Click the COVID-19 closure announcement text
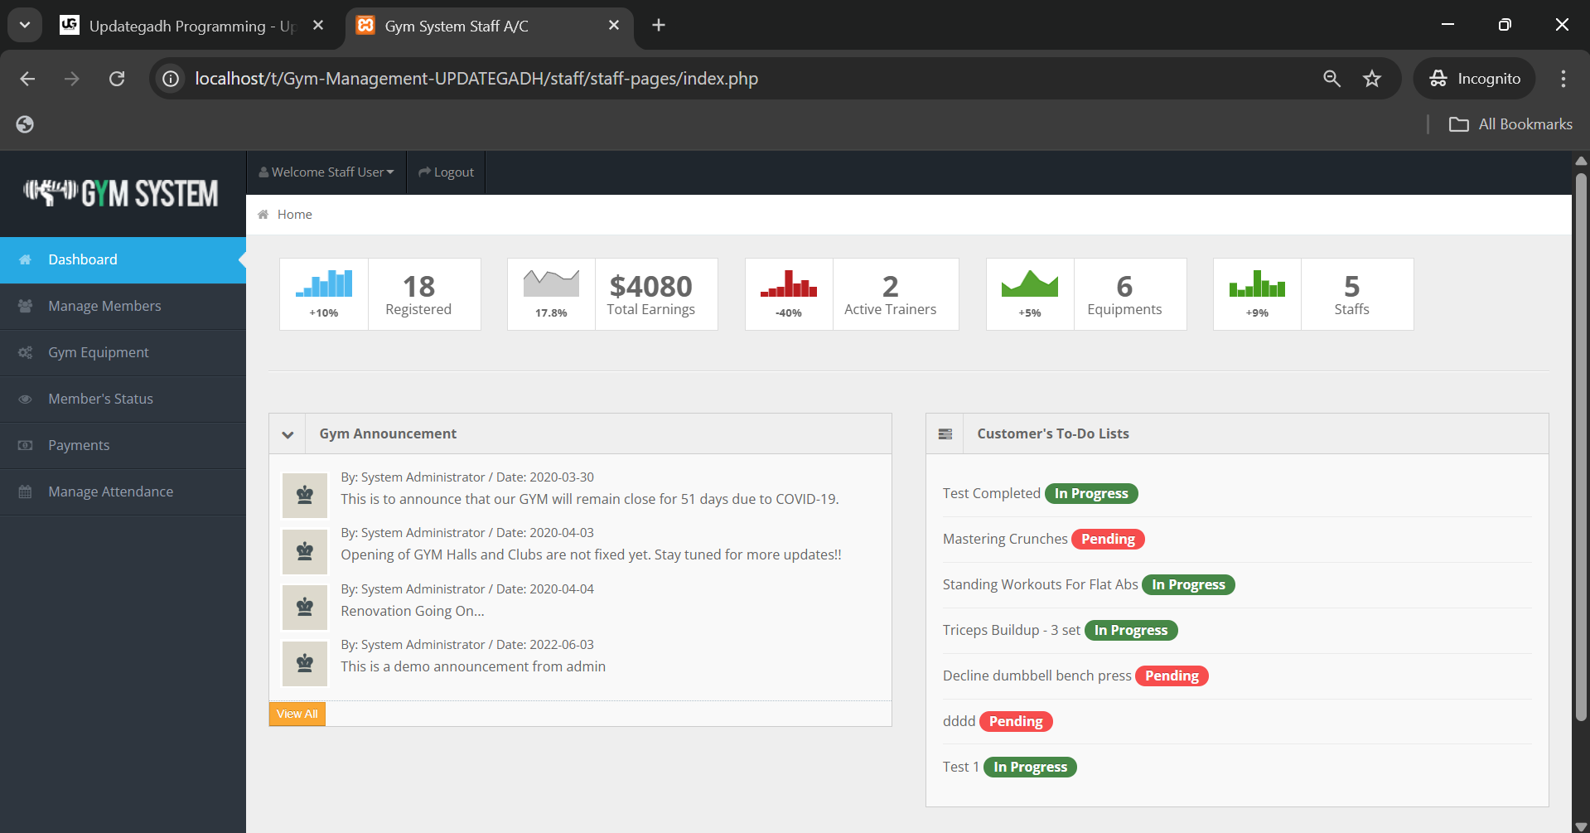Viewport: 1590px width, 833px height. (590, 499)
